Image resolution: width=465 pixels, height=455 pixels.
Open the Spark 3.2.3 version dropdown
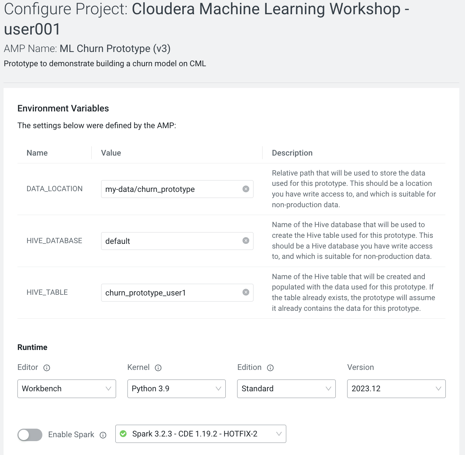click(201, 434)
